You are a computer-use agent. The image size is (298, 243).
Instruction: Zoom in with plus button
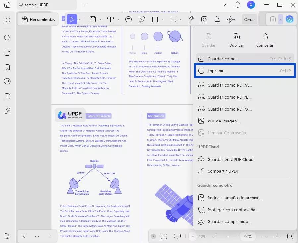tap(277, 236)
